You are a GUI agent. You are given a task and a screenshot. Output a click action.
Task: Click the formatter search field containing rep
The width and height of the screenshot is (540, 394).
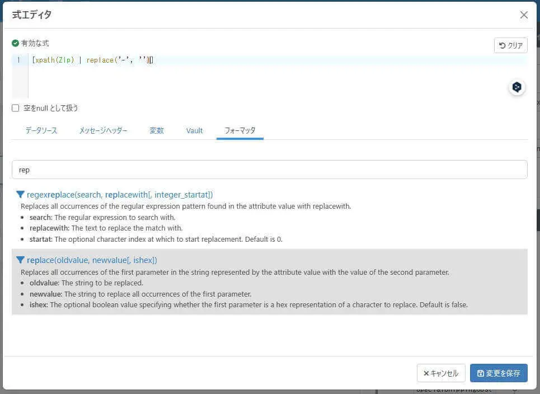tap(270, 170)
